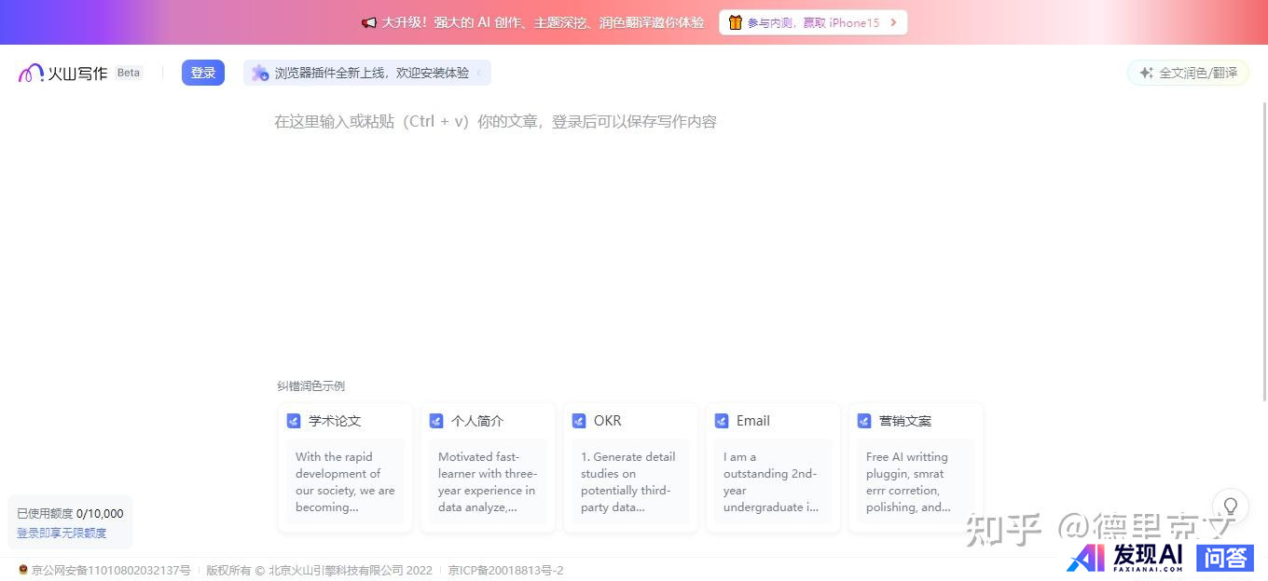Collapse the browser plugin notice chevron
The height and width of the screenshot is (581, 1268).
(x=479, y=73)
